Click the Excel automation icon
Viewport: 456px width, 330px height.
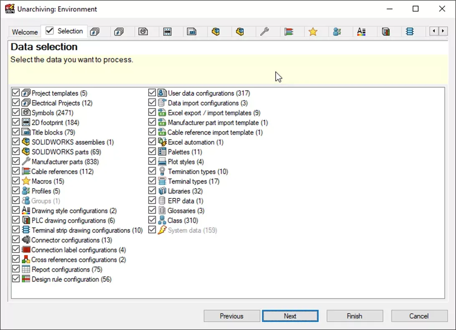click(x=162, y=142)
